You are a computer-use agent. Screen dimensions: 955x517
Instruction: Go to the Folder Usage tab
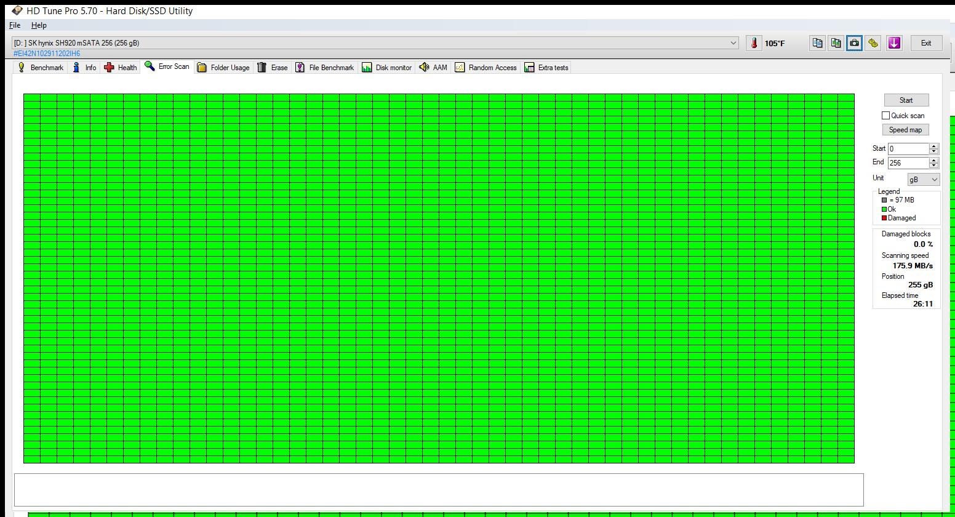[x=223, y=68]
